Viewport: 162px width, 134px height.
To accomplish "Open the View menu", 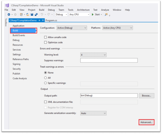I will point(22,10).
